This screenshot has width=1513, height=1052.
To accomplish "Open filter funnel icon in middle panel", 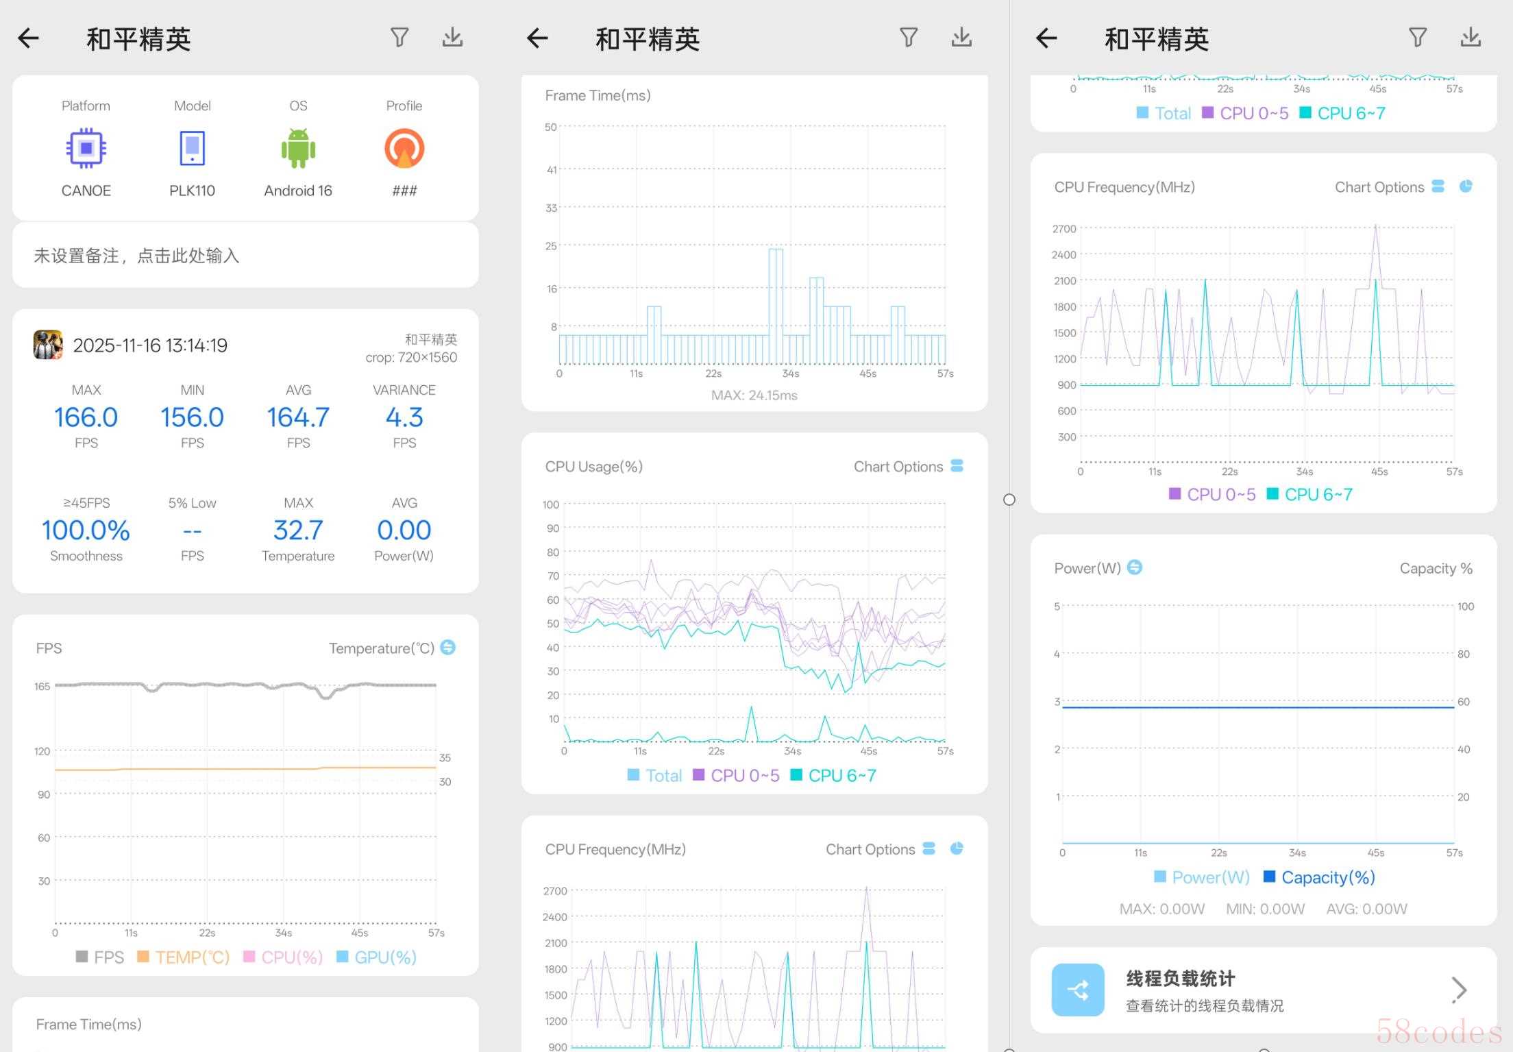I will (x=909, y=38).
